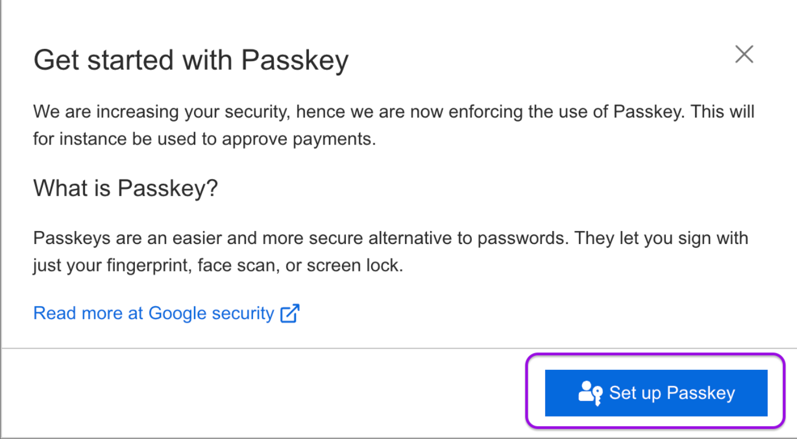Viewport: 797px width, 439px height.
Task: Click the 'What is Passkey?' subheading
Action: (125, 188)
